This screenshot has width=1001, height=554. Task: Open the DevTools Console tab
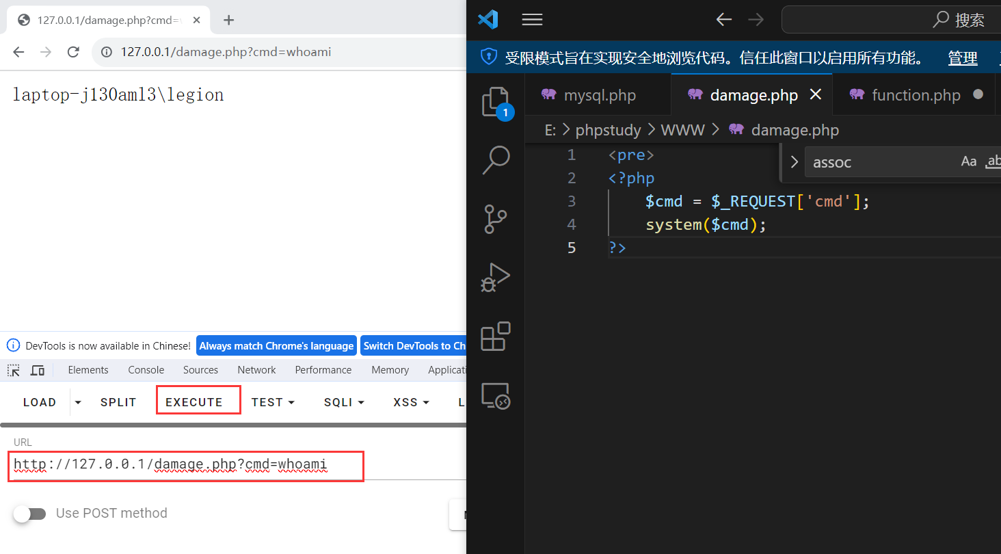coord(146,370)
